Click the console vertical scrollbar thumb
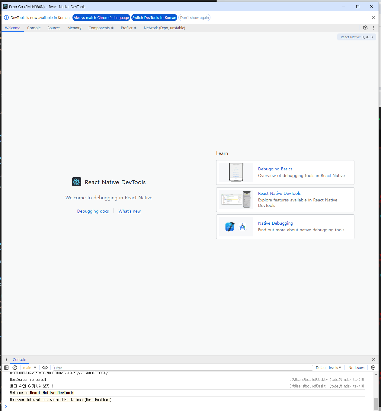The width and height of the screenshot is (381, 411). pos(376,404)
